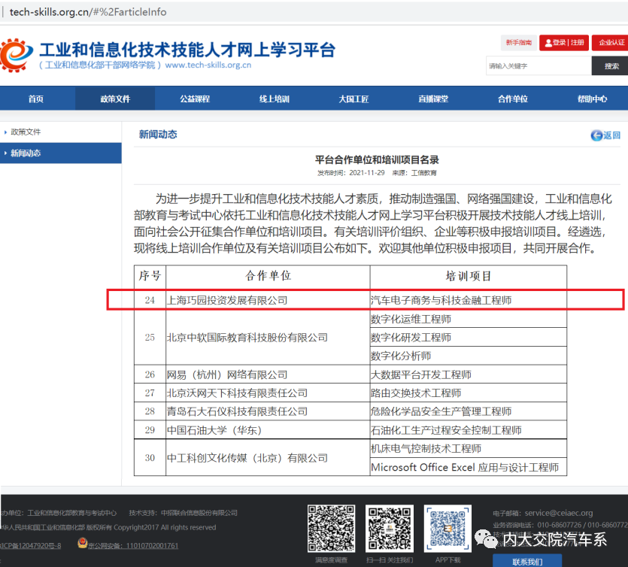Click the 搜索 search button
628x567 pixels.
611,66
